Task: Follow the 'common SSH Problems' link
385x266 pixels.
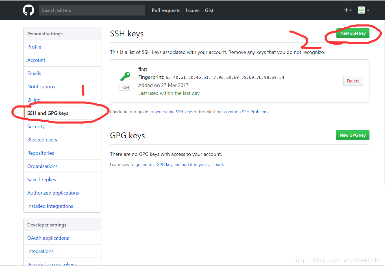Action: click(246, 112)
